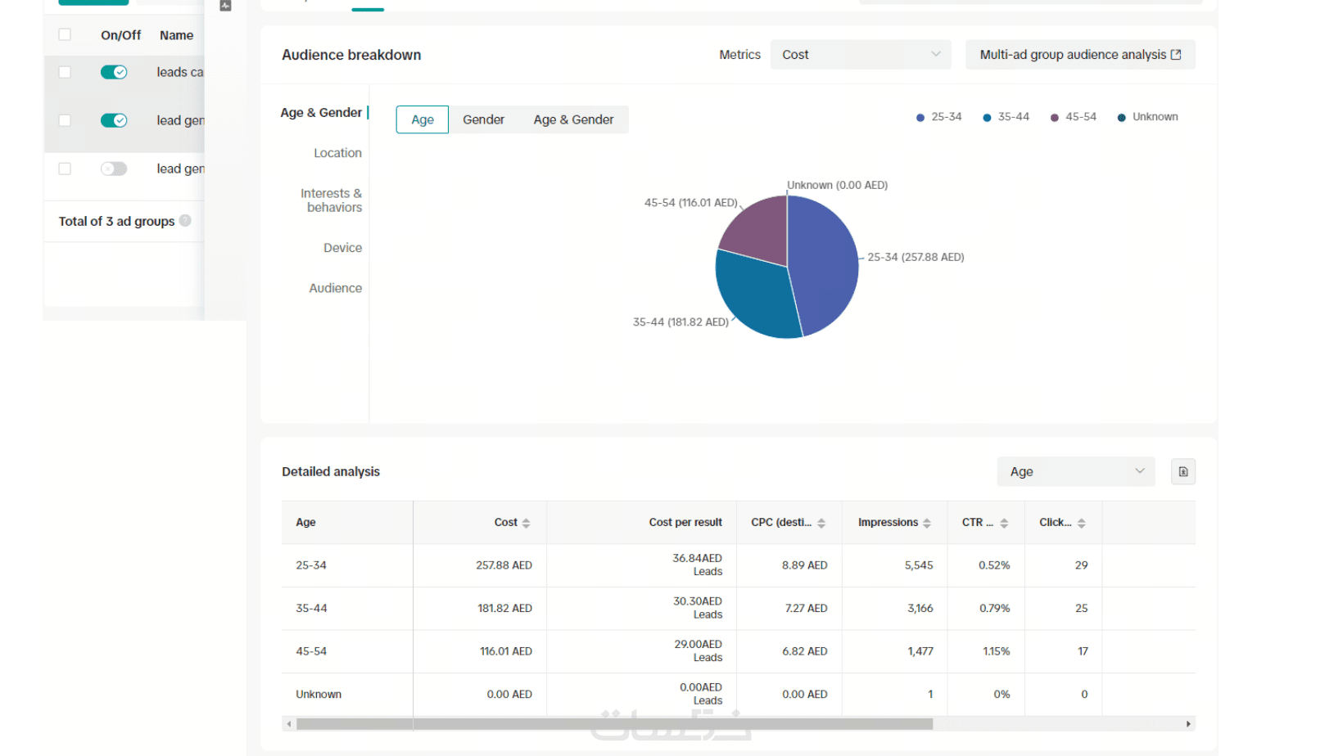Open the Metrics dropdown showing Cost

tap(861, 55)
